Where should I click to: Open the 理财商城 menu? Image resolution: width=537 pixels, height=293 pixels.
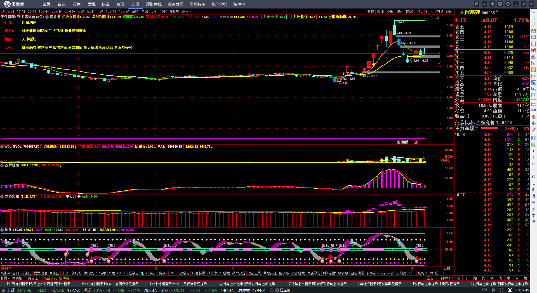[x=154, y=4]
